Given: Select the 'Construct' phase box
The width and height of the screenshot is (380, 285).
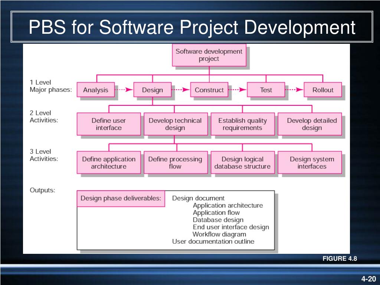Looking at the screenshot, I should click(x=209, y=90).
